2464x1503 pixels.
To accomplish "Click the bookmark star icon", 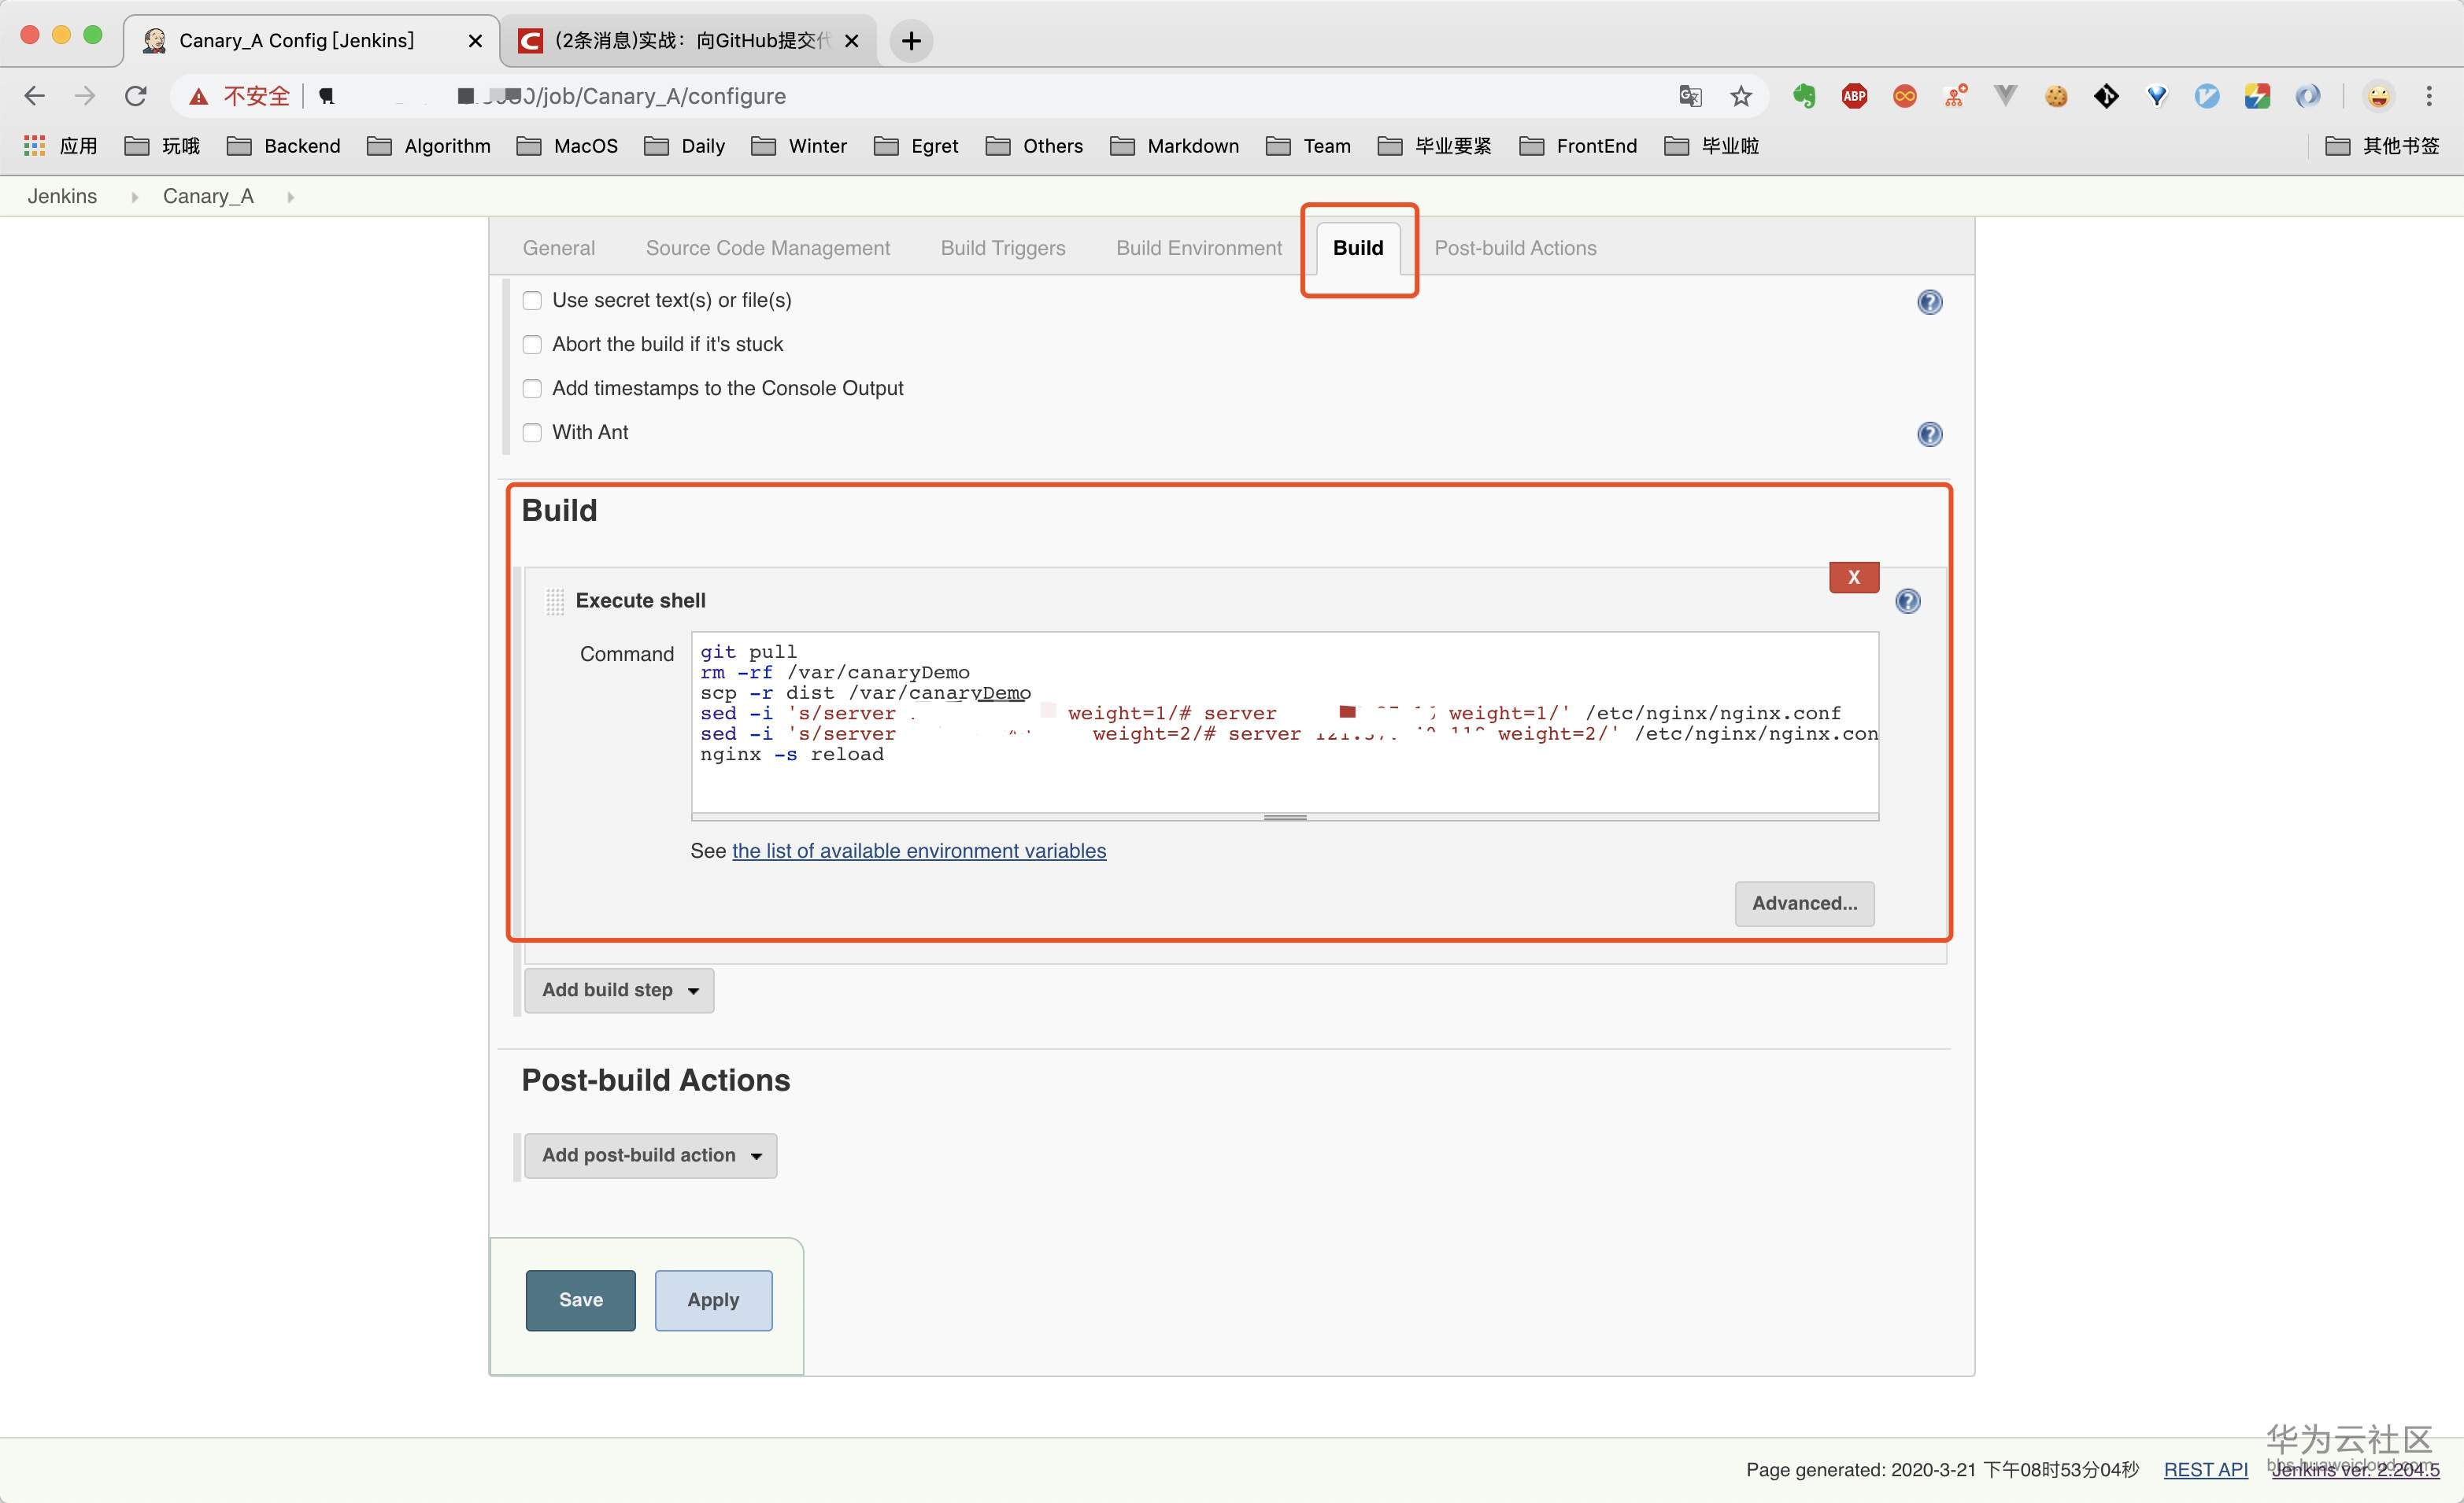I will coord(1741,96).
